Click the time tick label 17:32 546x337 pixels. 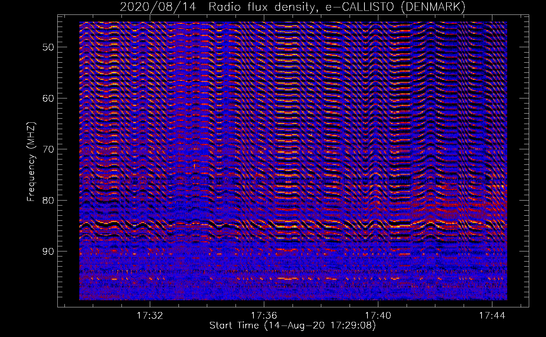pyautogui.click(x=150, y=316)
